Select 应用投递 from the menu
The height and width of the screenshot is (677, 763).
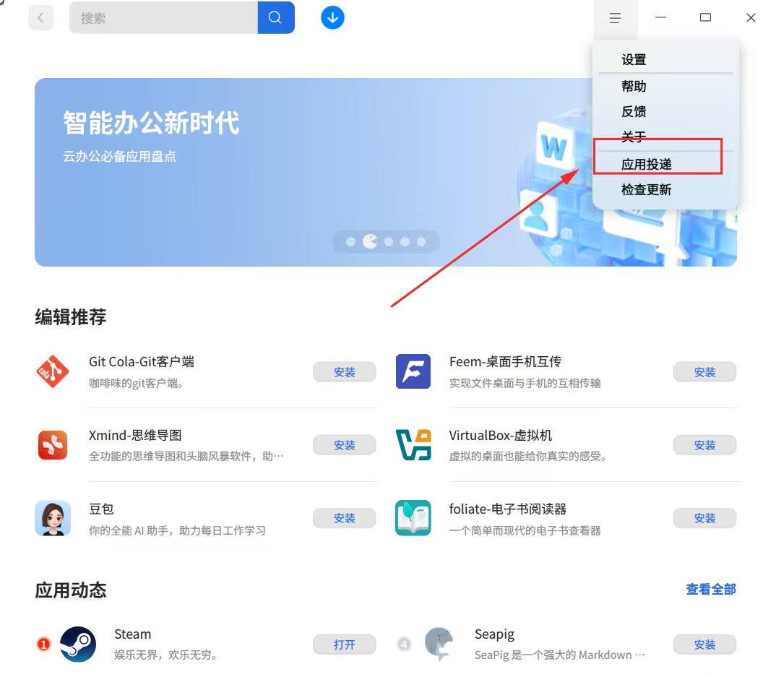(647, 164)
